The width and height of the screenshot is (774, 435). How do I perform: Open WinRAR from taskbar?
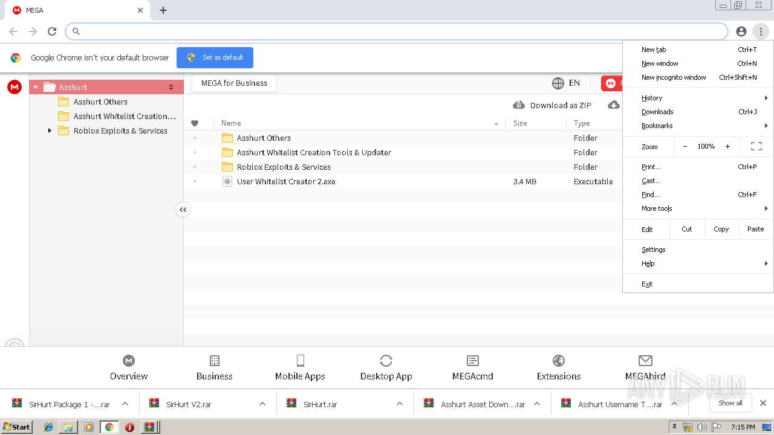pos(149,427)
